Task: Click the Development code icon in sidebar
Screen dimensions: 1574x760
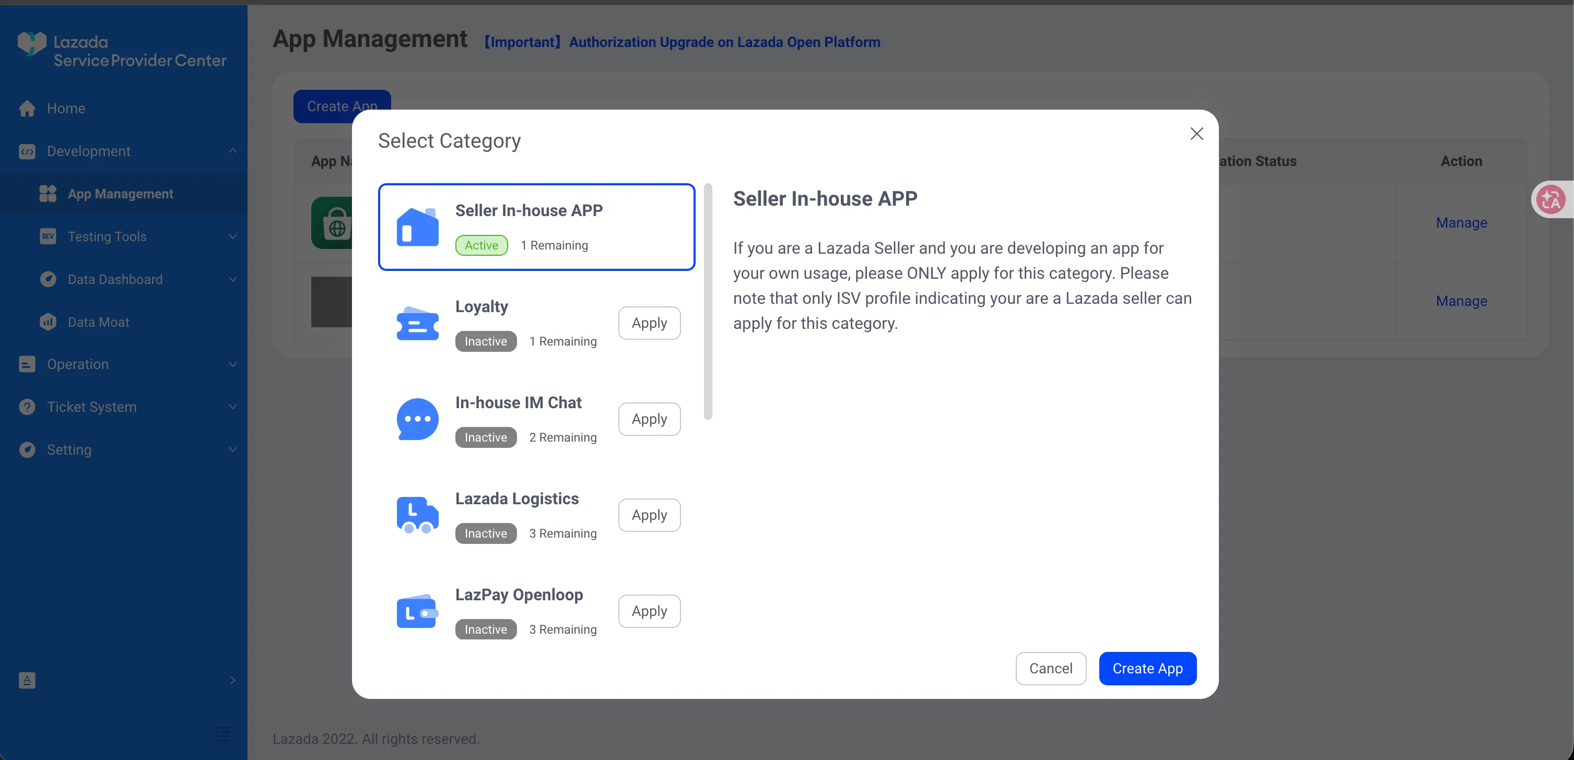Action: pyautogui.click(x=27, y=151)
